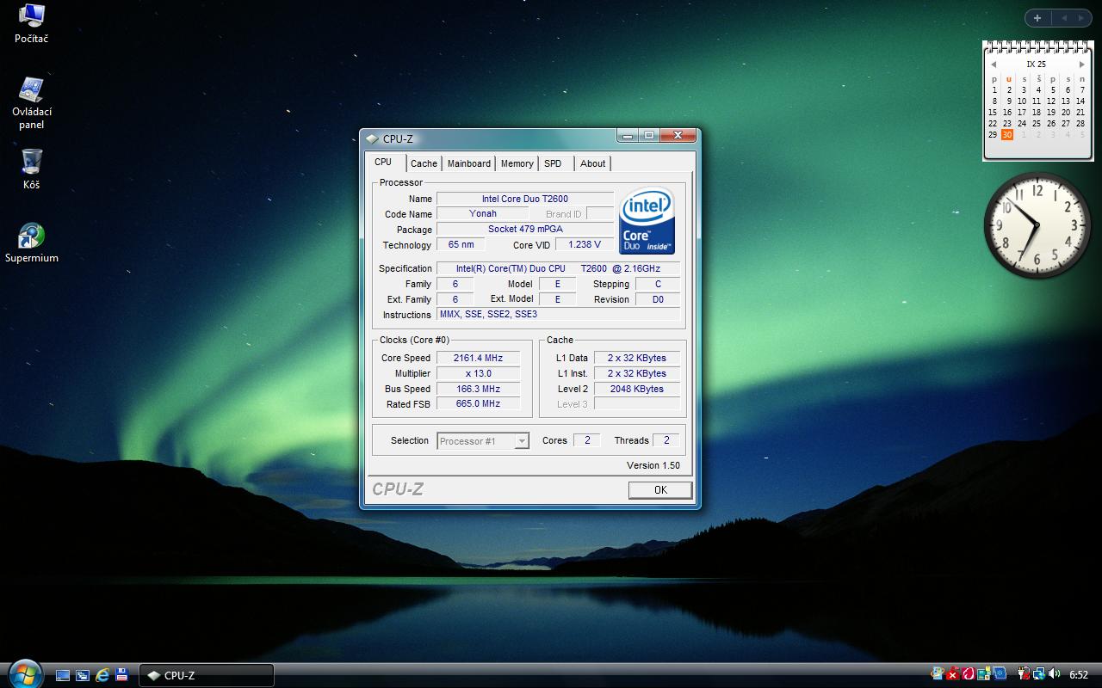Click the Multiplier value x 13.0

point(478,373)
